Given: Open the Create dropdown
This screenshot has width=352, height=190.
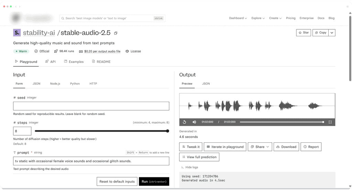Looking at the screenshot, I should pyautogui.click(x=275, y=18).
